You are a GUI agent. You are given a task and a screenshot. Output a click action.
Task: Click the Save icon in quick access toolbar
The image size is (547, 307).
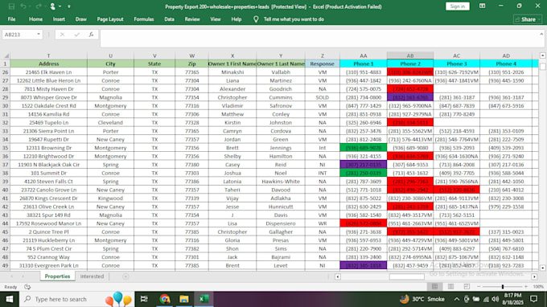(11, 6)
